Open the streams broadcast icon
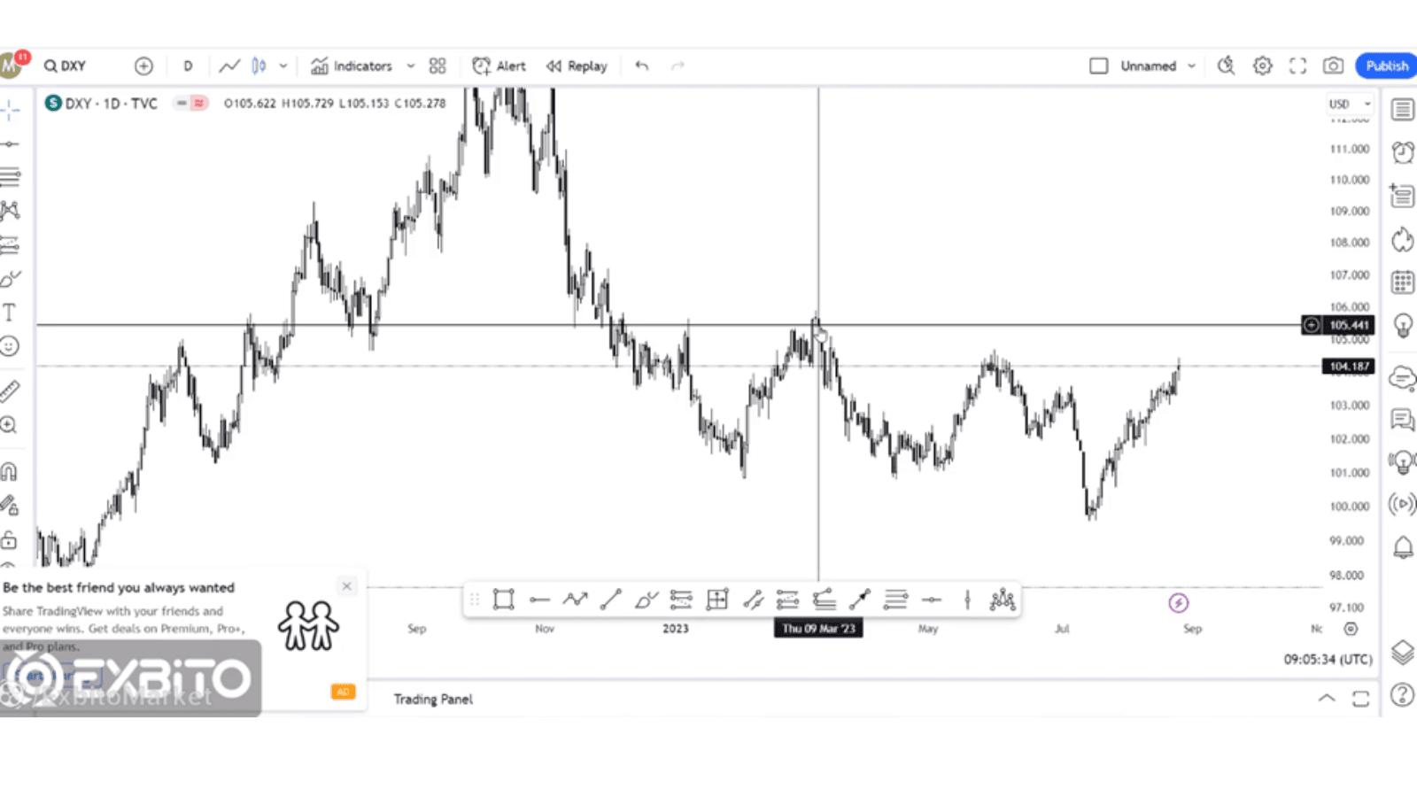The height and width of the screenshot is (797, 1417). point(1402,505)
